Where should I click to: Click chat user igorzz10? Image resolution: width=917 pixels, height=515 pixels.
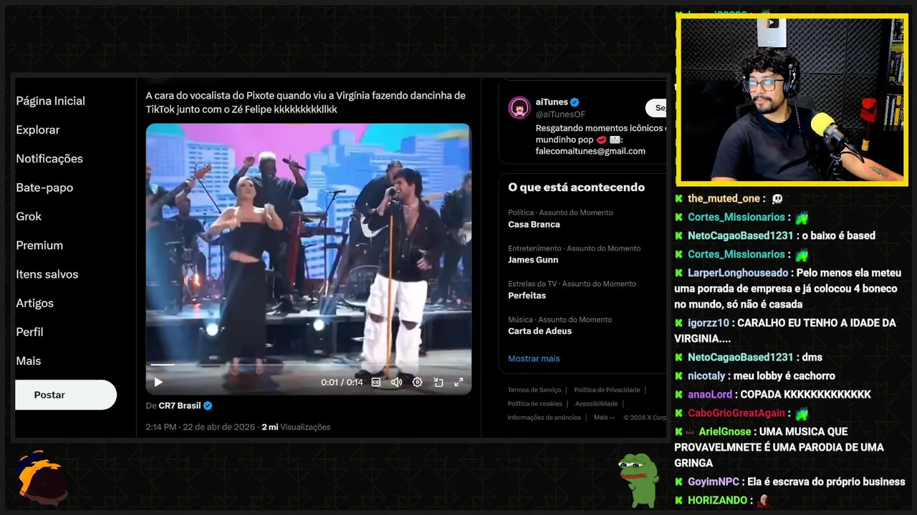[x=709, y=323]
